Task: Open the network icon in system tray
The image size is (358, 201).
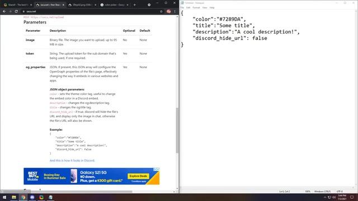Action: pyautogui.click(x=329, y=197)
